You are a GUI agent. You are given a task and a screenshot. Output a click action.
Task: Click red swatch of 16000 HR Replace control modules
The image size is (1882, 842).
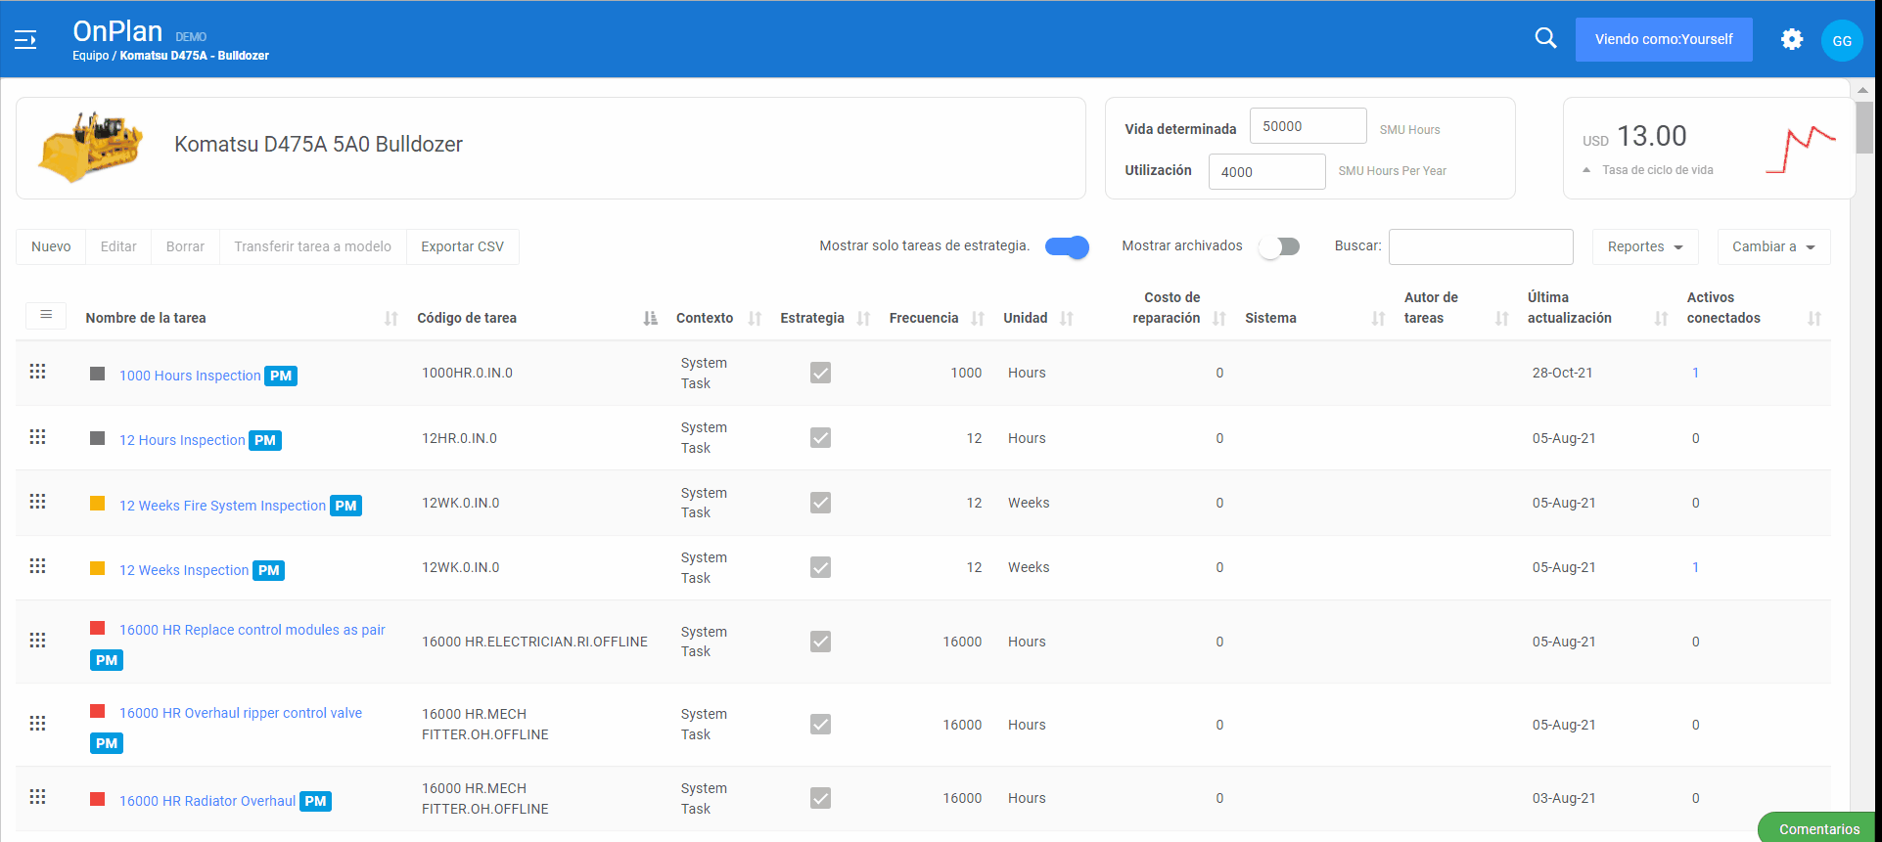pos(98,628)
